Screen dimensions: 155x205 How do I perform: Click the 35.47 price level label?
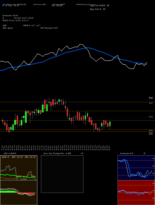click(x=151, y=103)
